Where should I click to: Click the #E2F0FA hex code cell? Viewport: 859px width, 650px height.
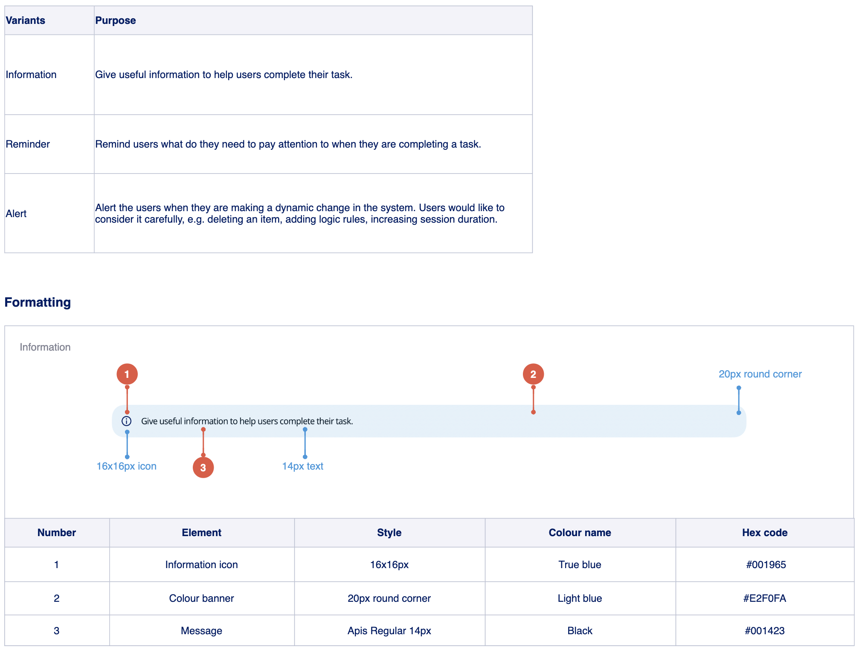coord(764,598)
